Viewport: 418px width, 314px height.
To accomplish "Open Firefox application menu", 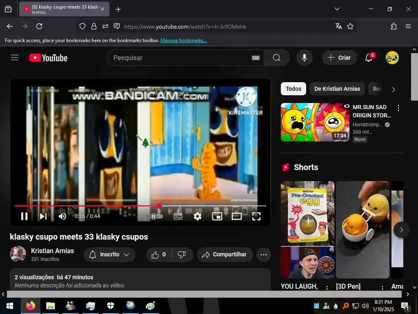I will (x=408, y=26).
